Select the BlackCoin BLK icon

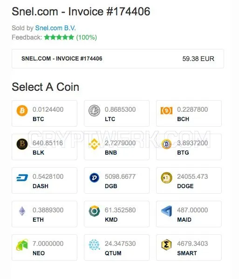22,144
